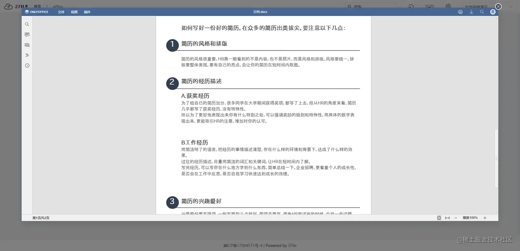Click heading 简历的经历描述

coord(202,81)
